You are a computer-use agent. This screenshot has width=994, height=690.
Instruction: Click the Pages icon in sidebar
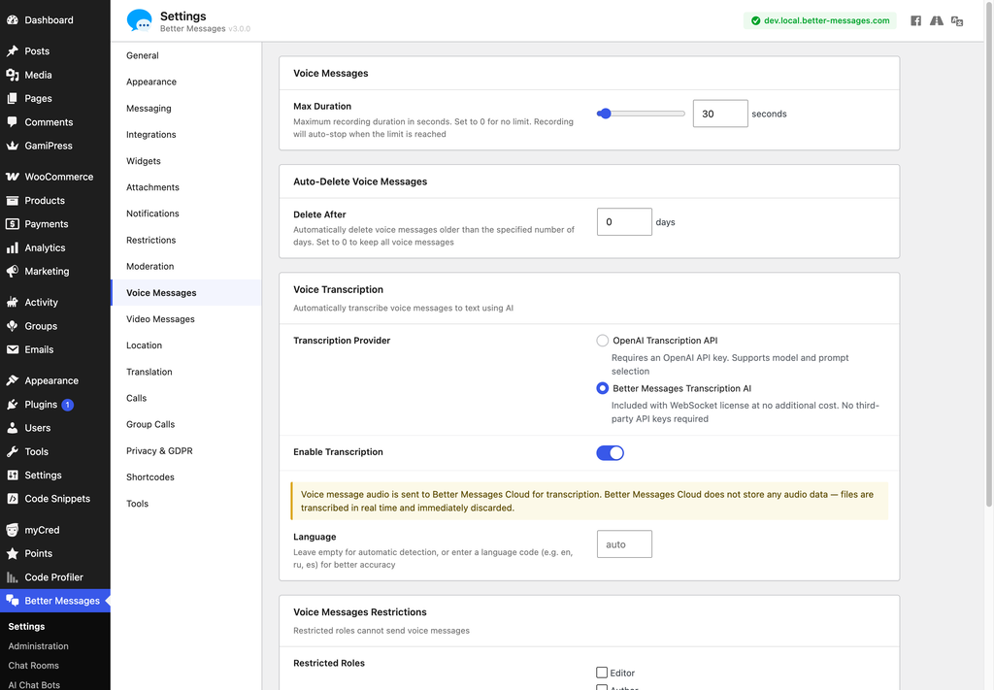[x=12, y=98]
